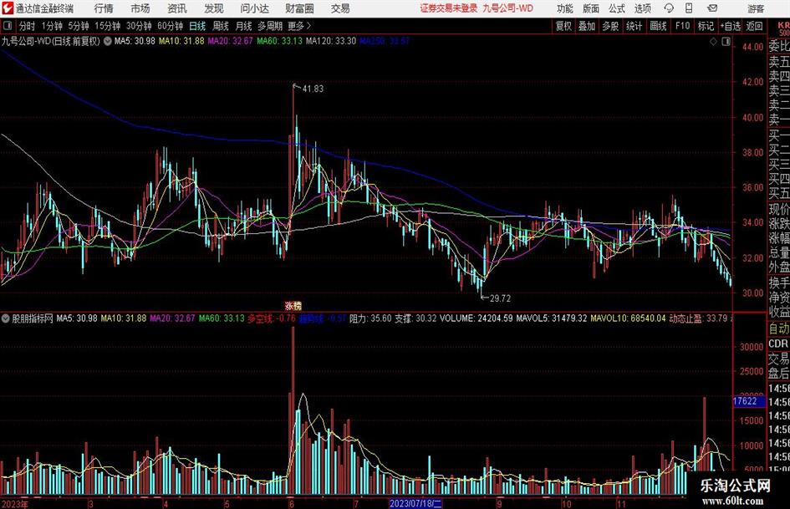Open the mobile phone icon
The image size is (790, 509).
point(689,8)
